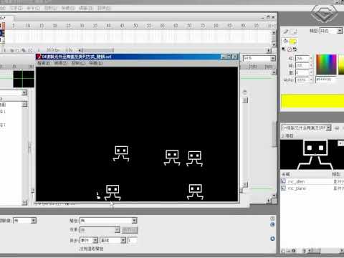Sort Library by the type column header

[x=336, y=174]
